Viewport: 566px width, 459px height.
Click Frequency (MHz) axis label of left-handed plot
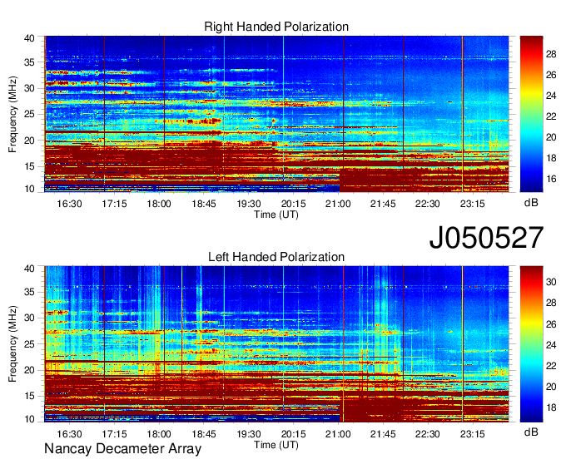[12, 344]
